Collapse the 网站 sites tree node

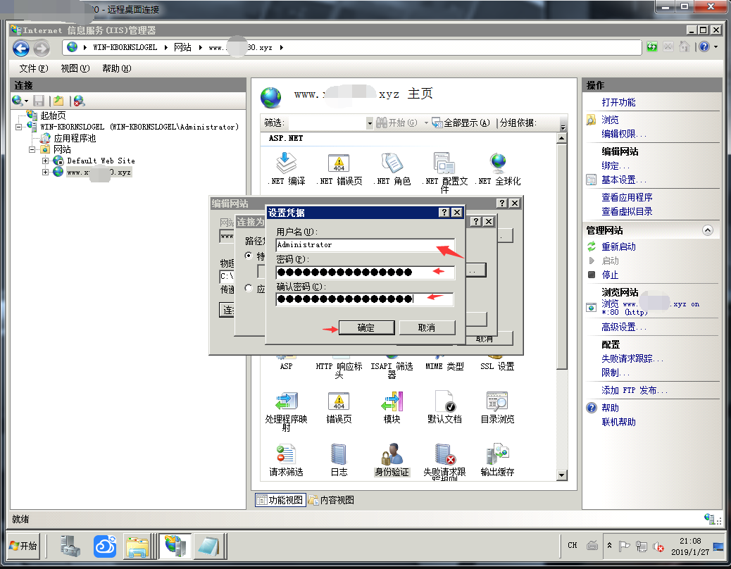(x=32, y=149)
